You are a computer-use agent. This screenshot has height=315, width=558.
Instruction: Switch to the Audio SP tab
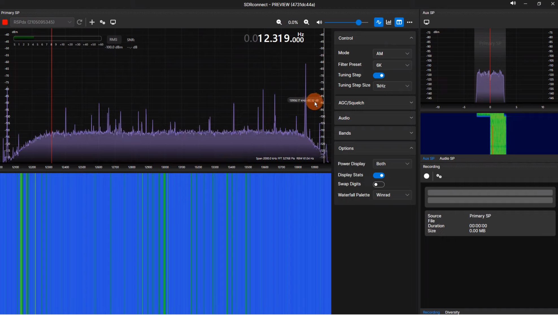pos(447,159)
